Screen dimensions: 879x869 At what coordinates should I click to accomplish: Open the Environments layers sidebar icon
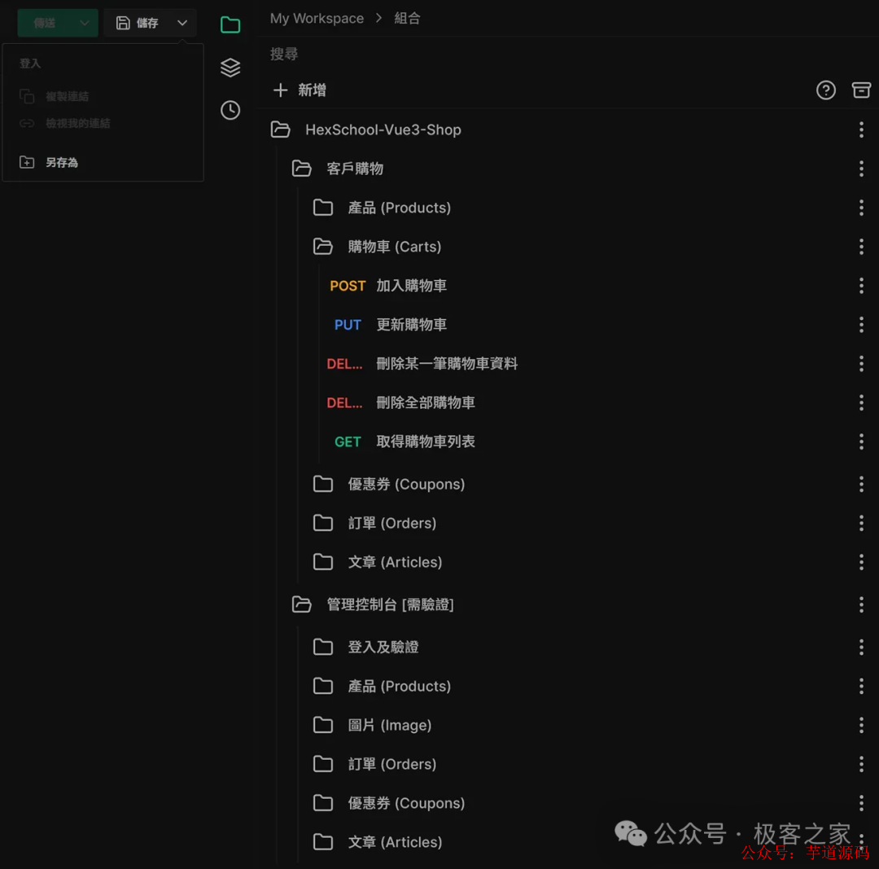tap(230, 68)
